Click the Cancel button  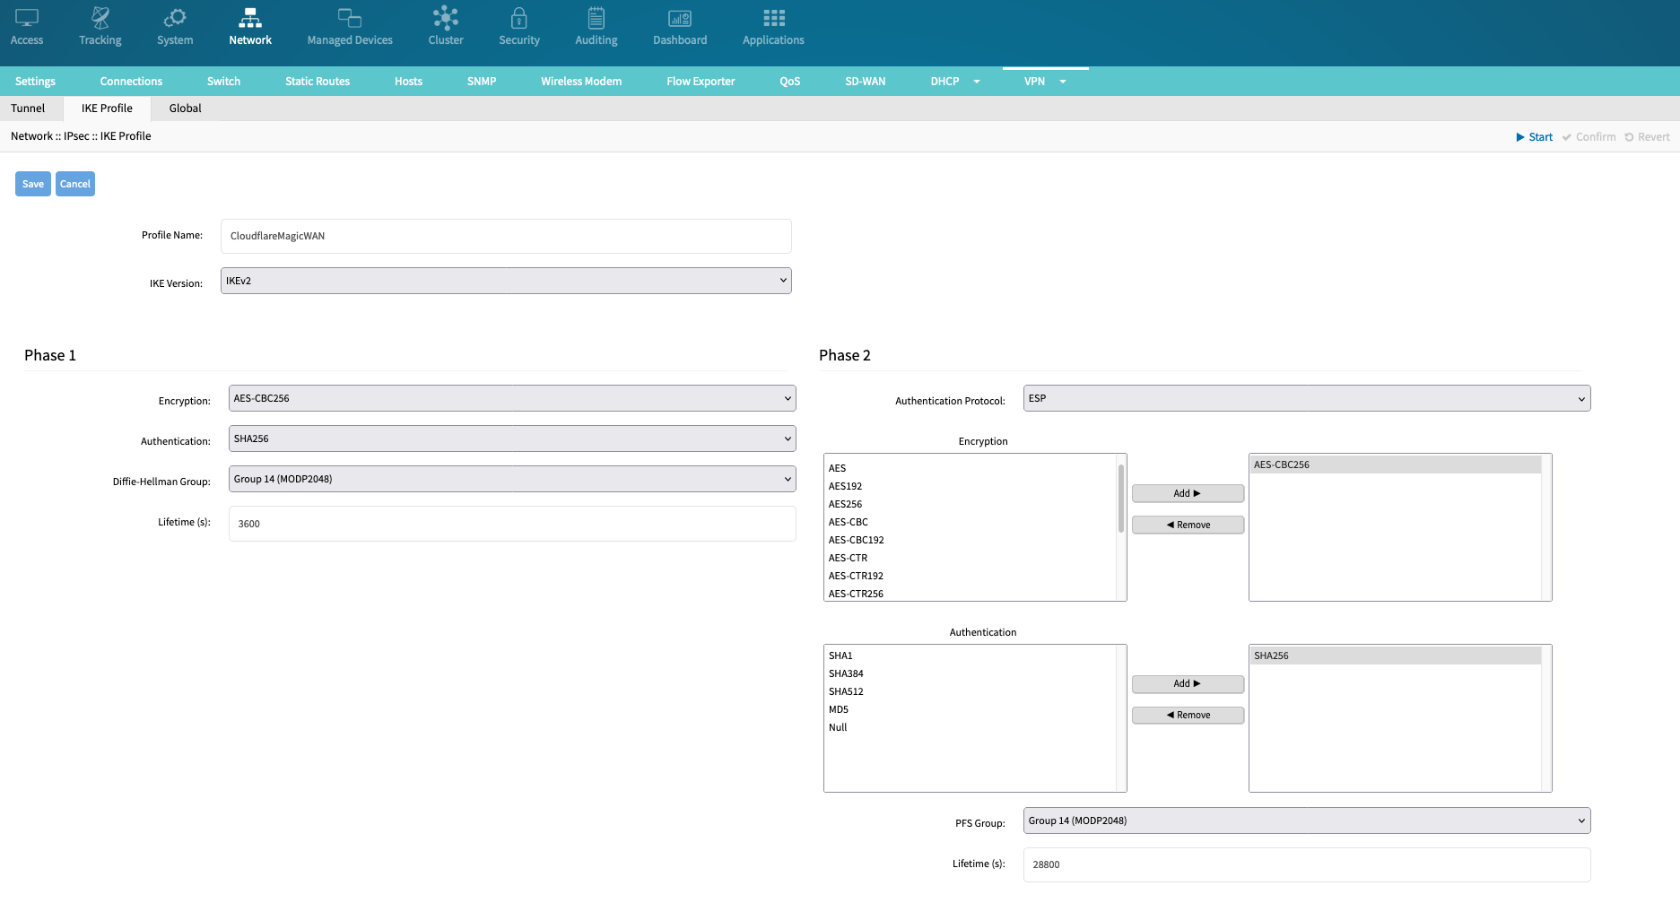pos(75,184)
